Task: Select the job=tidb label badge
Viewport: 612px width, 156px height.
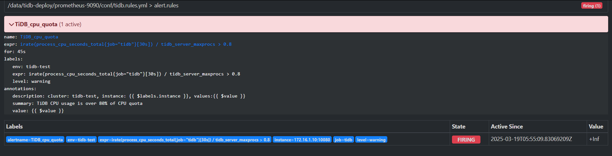Action: coord(343,140)
